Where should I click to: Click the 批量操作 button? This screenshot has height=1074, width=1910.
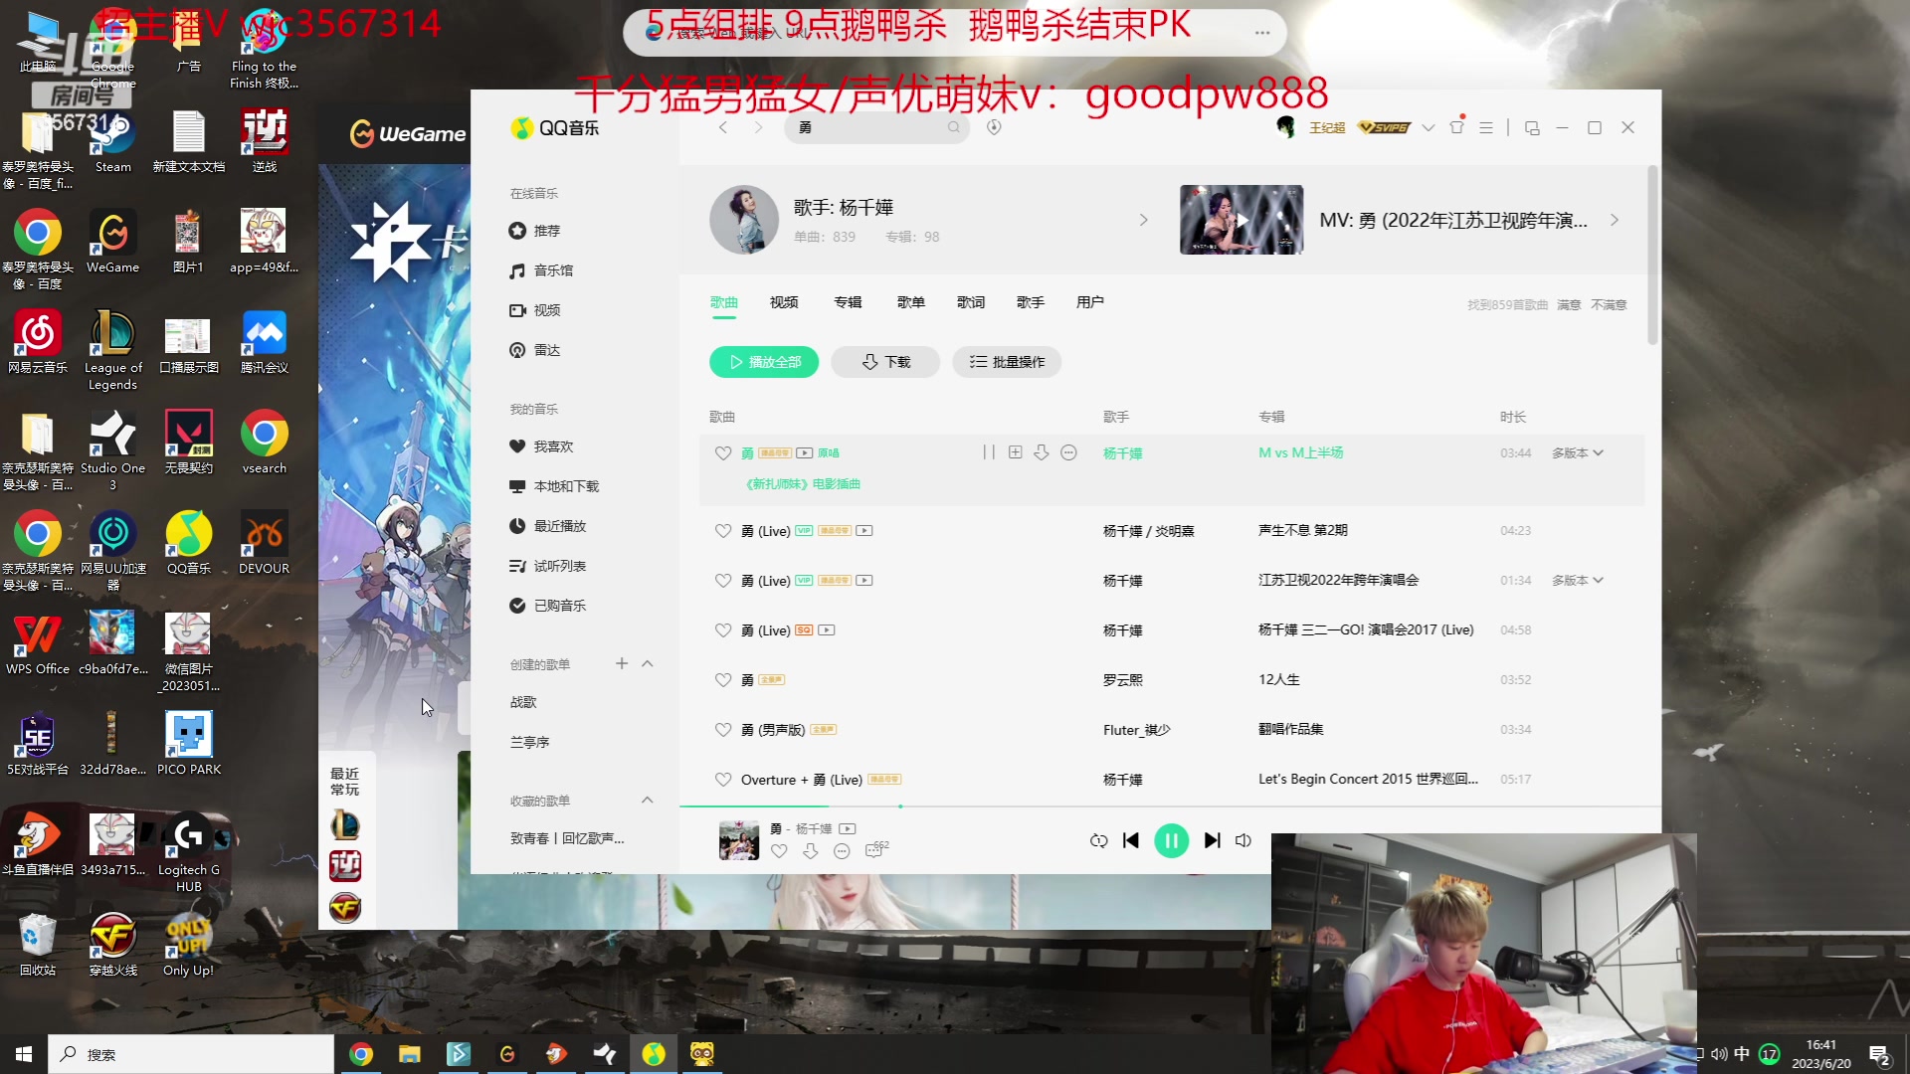[x=1007, y=362]
